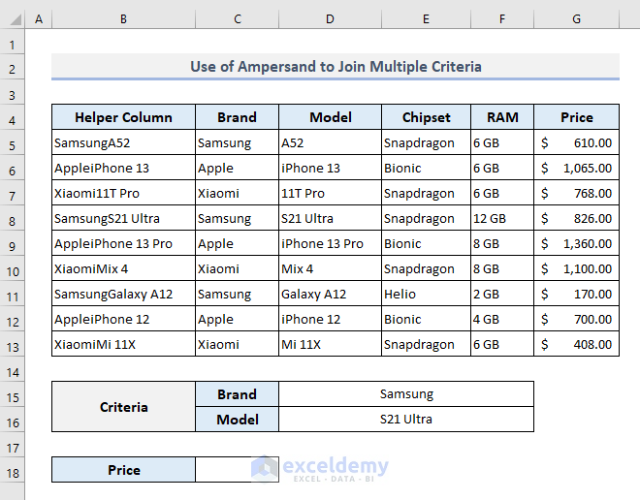Viewport: 640px width, 500px height.
Task: Select price cell '170.00'
Action: pyautogui.click(x=576, y=294)
